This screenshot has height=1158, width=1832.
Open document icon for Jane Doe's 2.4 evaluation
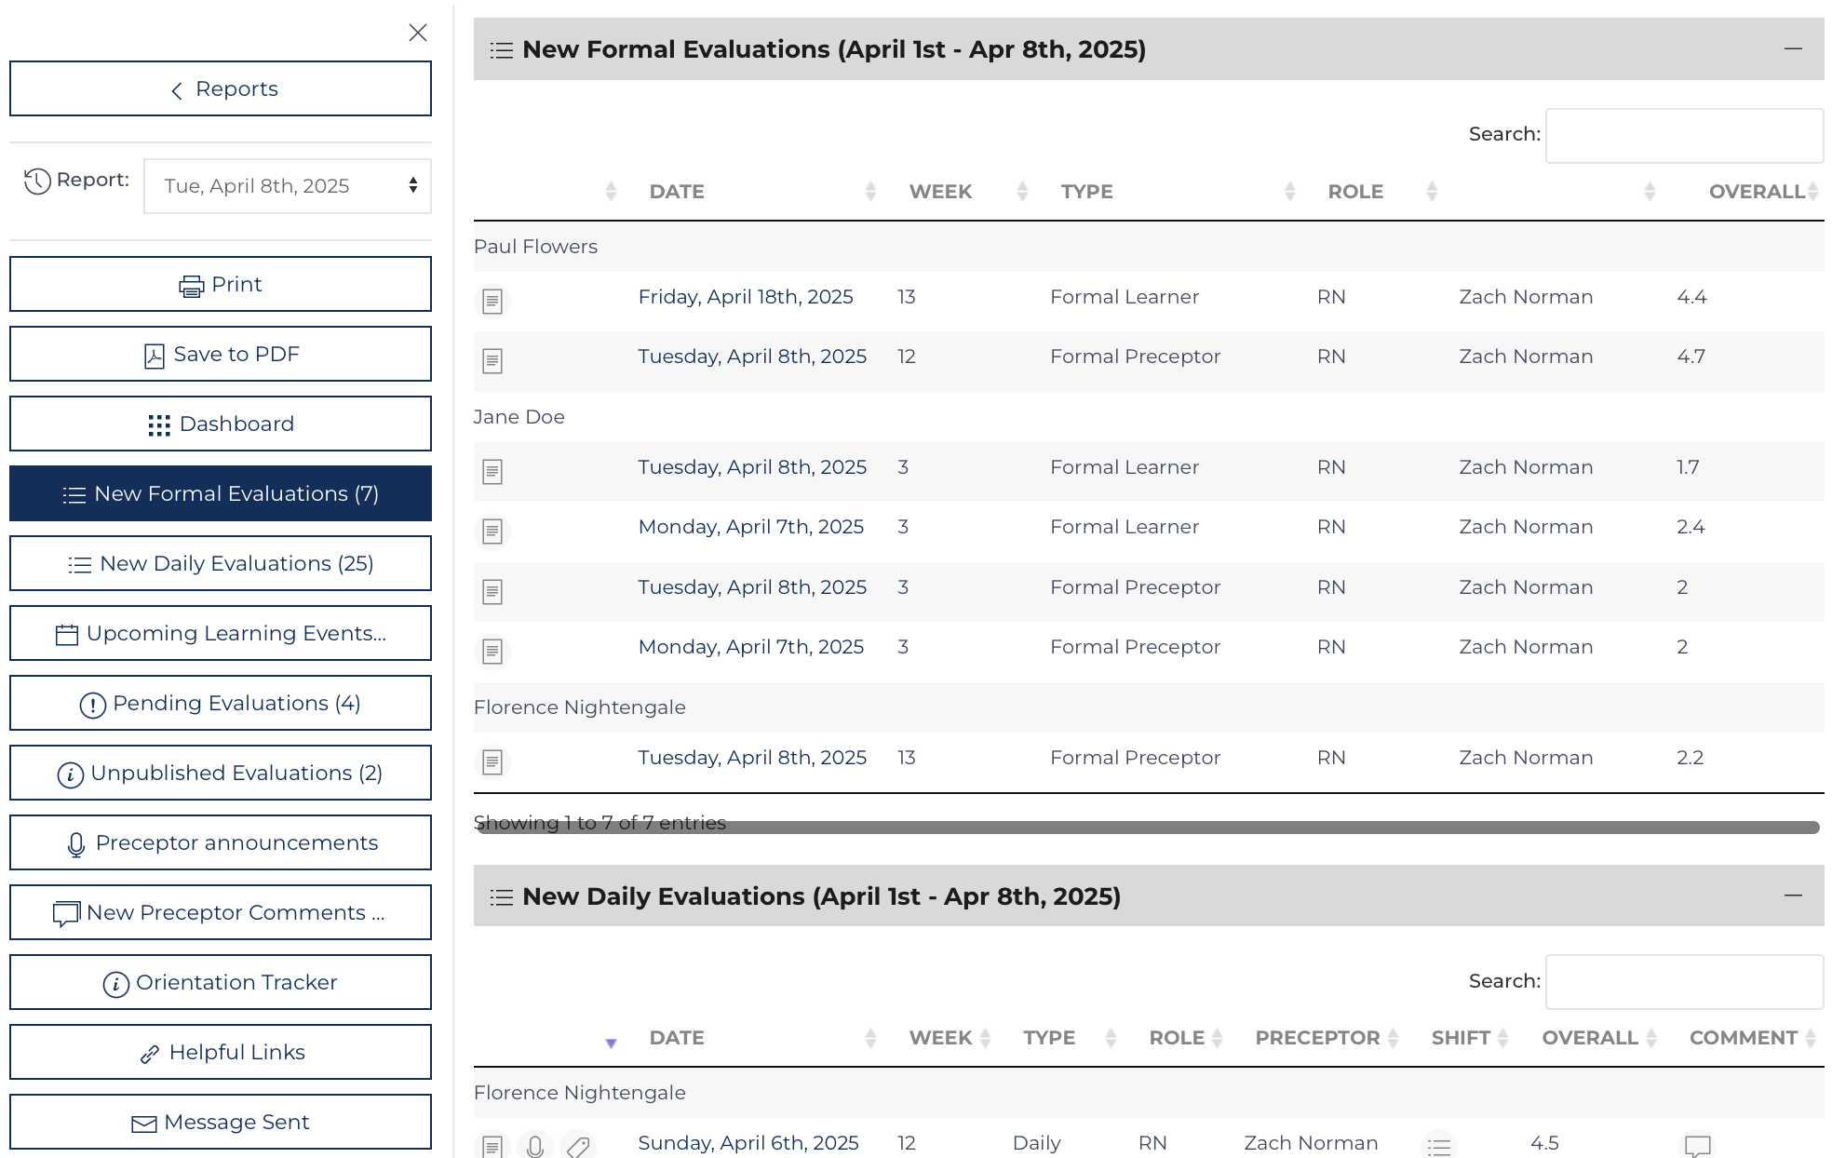(x=492, y=532)
